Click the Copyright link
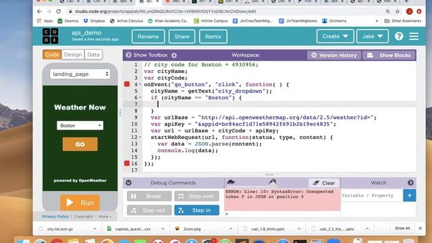The height and width of the screenshot is (243, 432). tap(84, 217)
